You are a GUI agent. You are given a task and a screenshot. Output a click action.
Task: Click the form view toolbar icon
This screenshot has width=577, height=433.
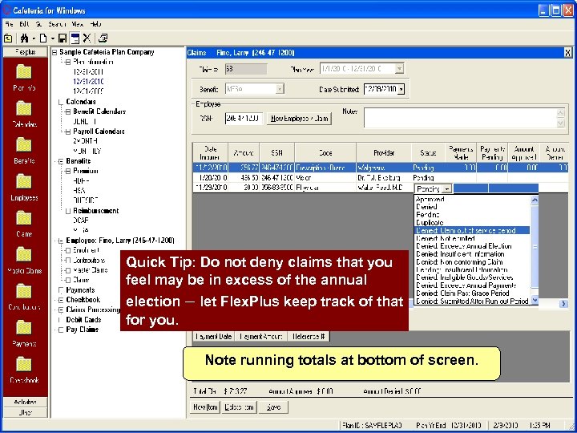point(75,38)
